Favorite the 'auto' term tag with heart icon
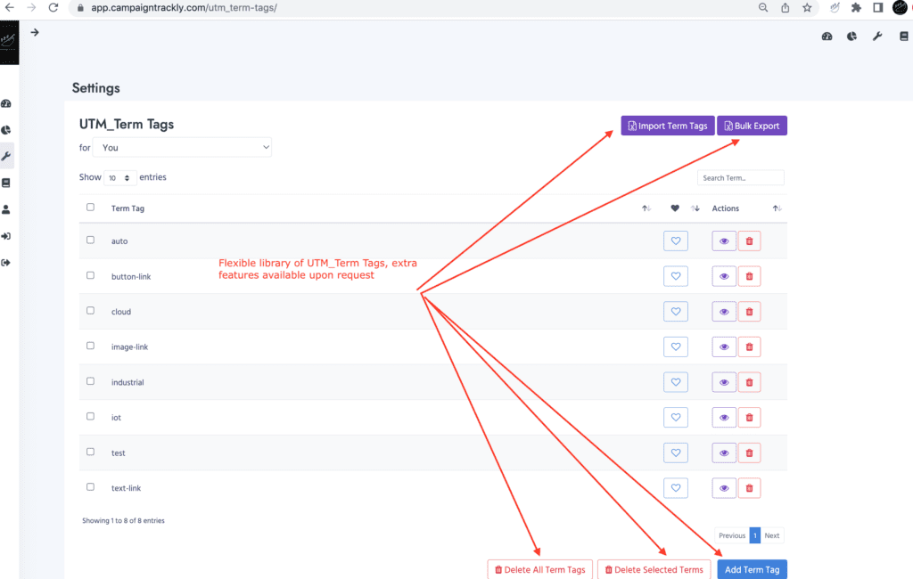The image size is (913, 579). [x=675, y=241]
